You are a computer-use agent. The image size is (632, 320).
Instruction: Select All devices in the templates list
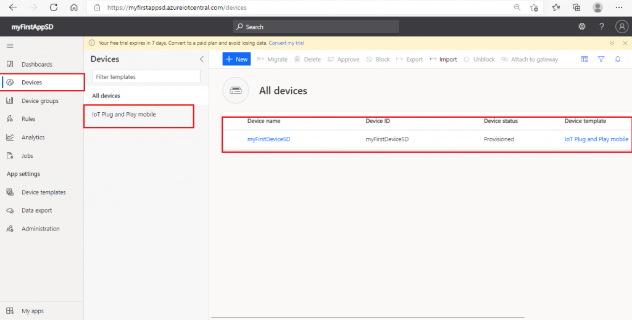click(146, 96)
